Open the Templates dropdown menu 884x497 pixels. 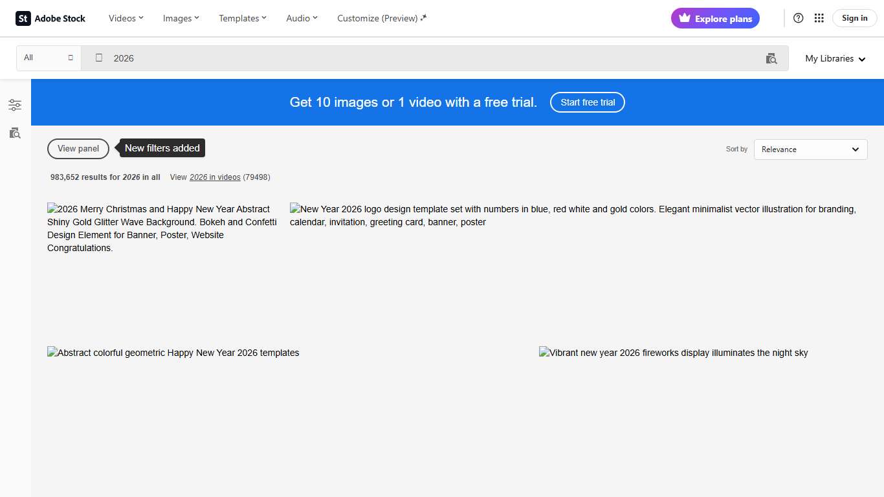(x=243, y=18)
